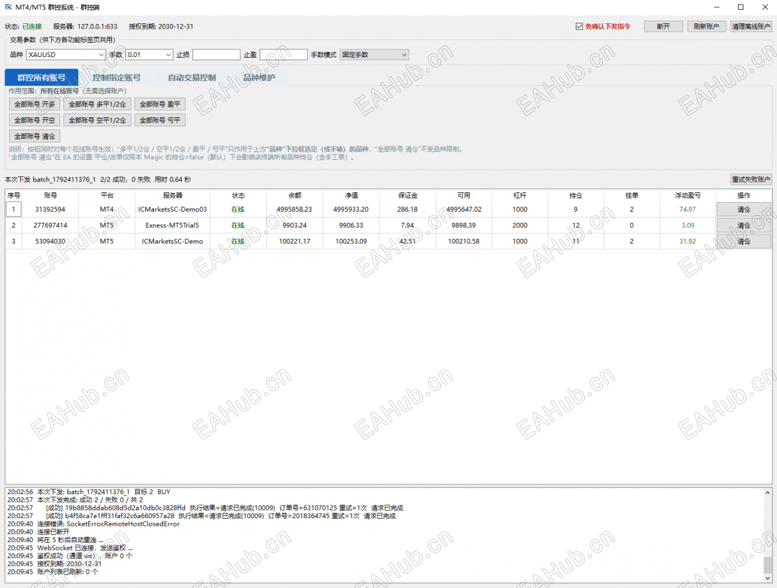Open the 自动交易控制 tab
777x588 pixels.
[192, 78]
